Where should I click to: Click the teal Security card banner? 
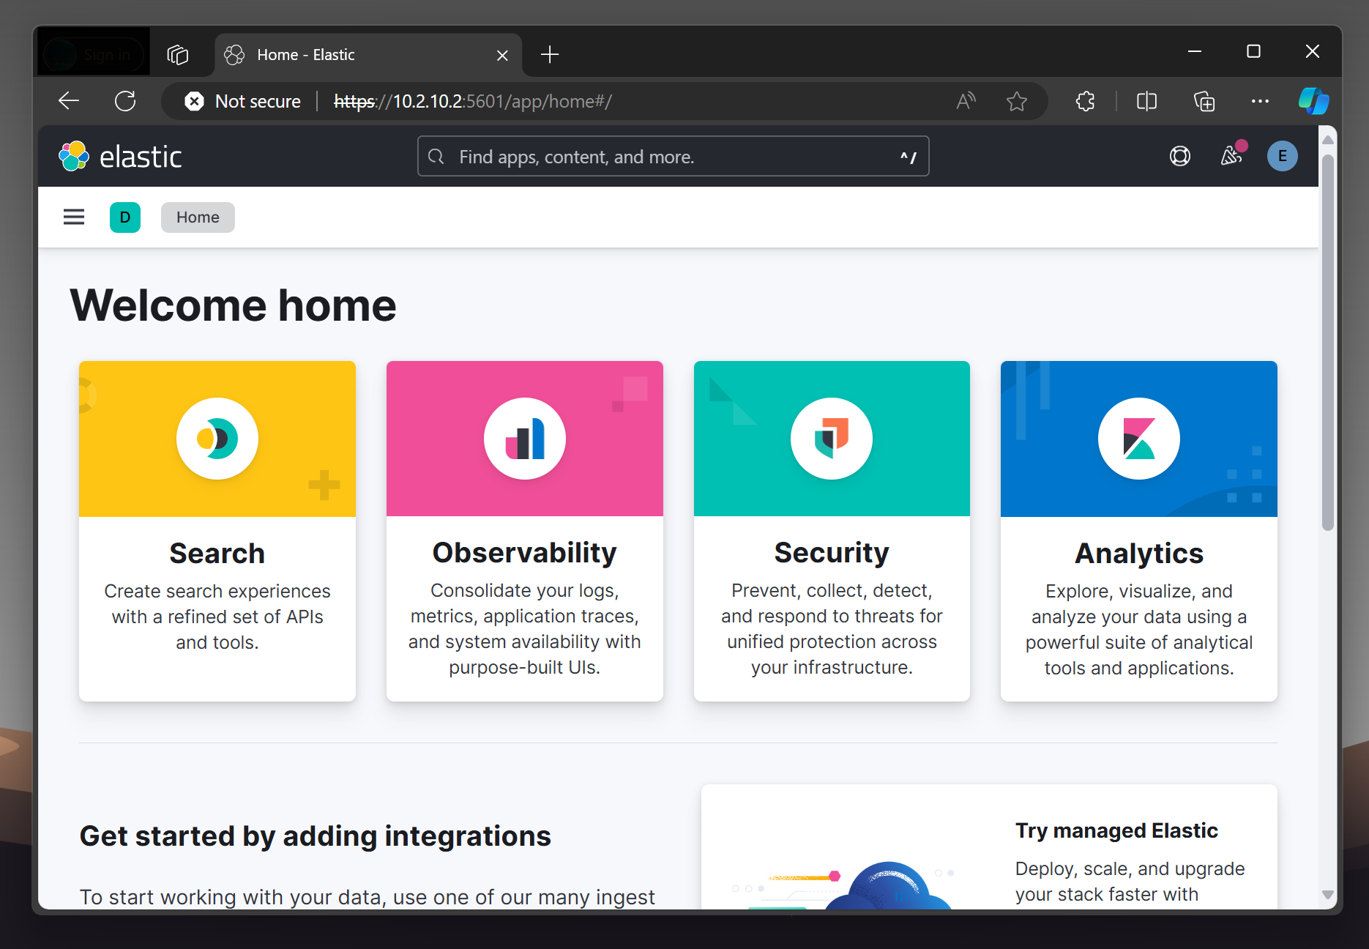832,439
